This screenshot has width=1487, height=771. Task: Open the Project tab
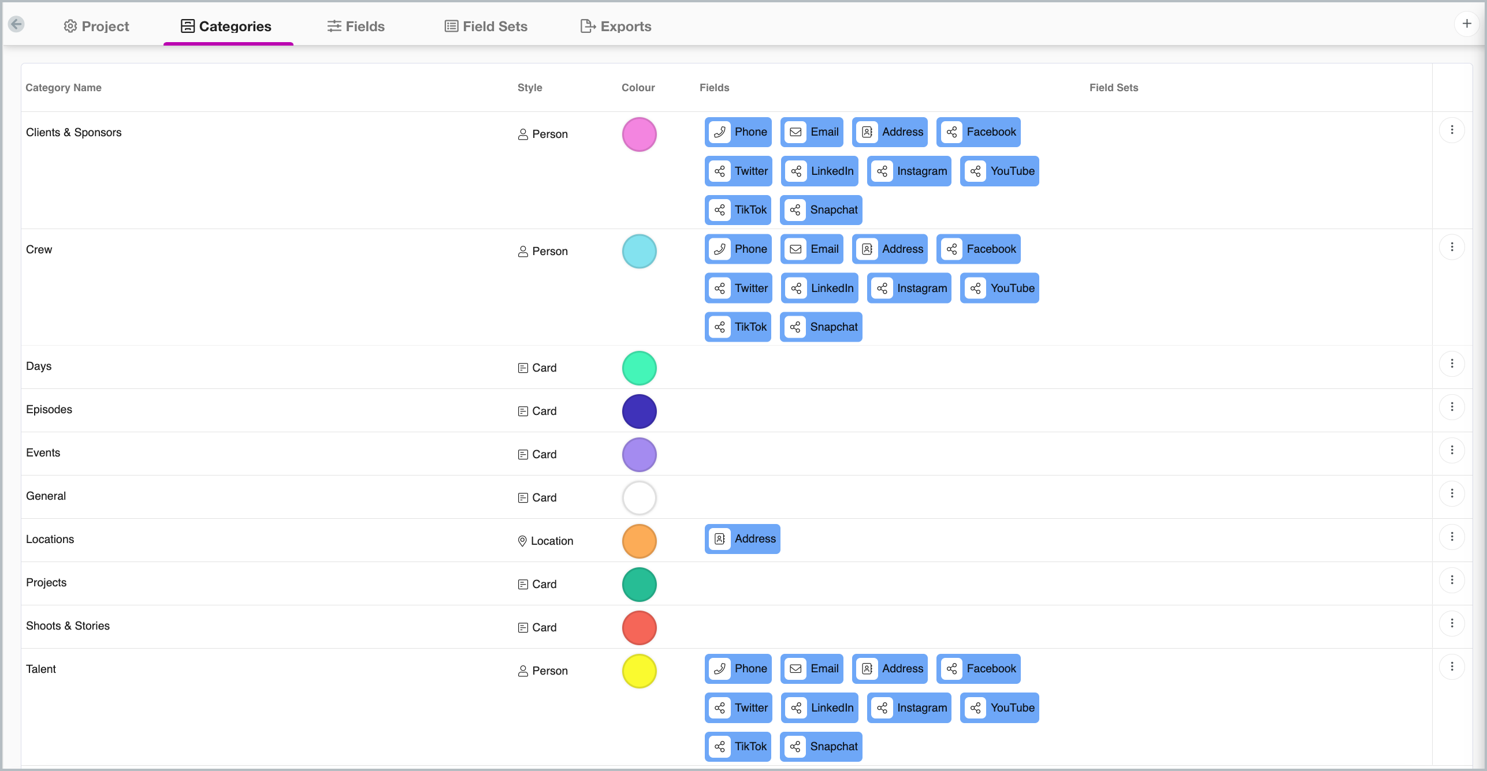(x=96, y=26)
